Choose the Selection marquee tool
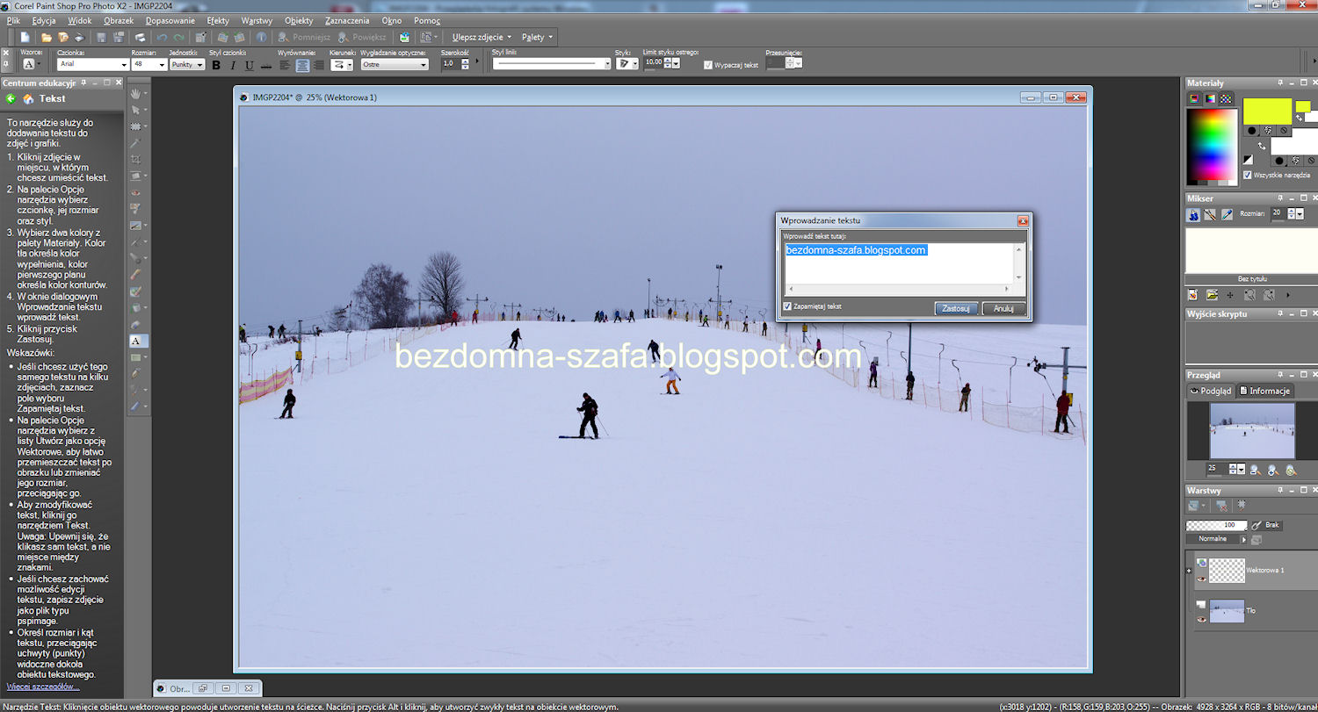The width and height of the screenshot is (1318, 712). tap(136, 126)
